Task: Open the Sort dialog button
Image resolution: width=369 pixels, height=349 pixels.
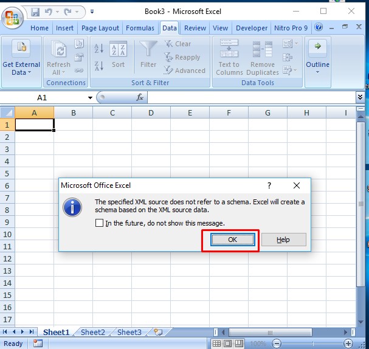Action: coord(118,55)
